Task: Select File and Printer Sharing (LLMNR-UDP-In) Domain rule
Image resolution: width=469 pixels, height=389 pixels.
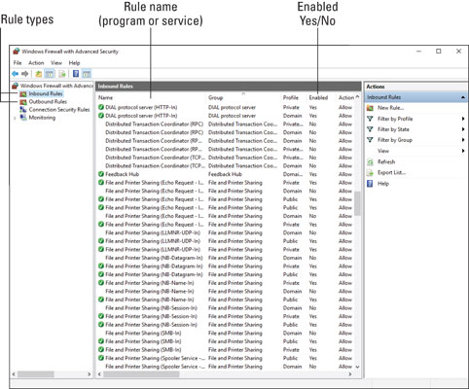Action: [153, 232]
